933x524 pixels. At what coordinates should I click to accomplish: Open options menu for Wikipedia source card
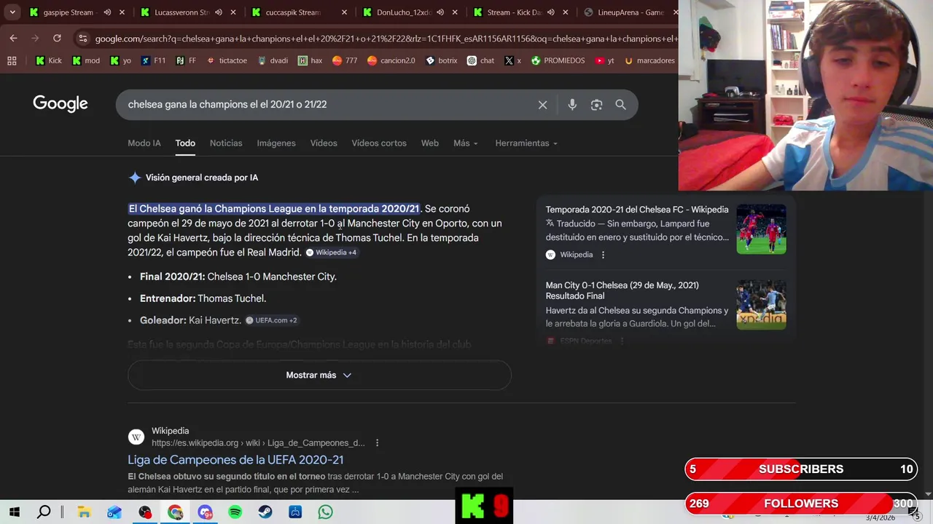pyautogui.click(x=603, y=255)
